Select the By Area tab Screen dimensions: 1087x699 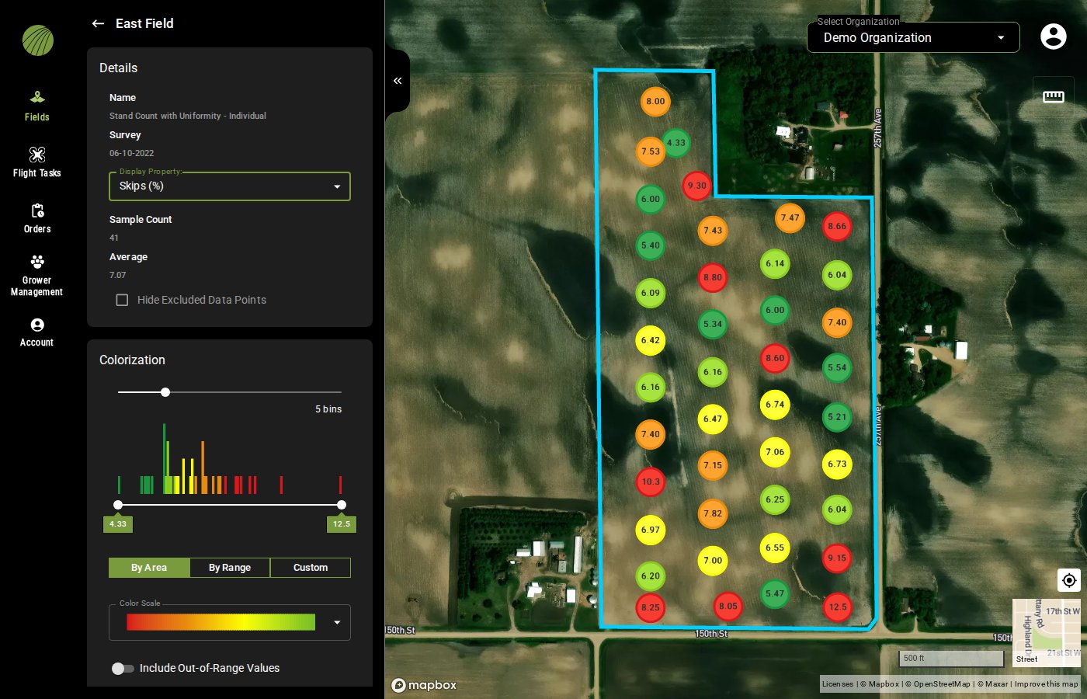[149, 568]
